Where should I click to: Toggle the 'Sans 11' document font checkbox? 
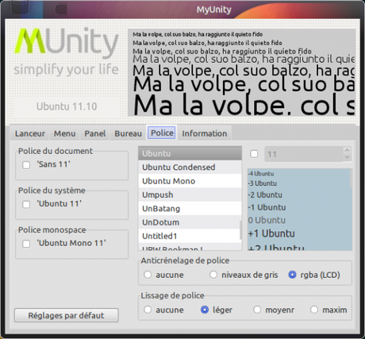[26, 165]
